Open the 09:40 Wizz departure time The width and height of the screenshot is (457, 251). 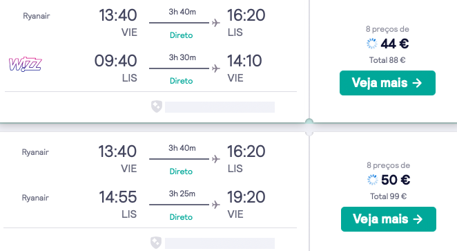coord(115,61)
